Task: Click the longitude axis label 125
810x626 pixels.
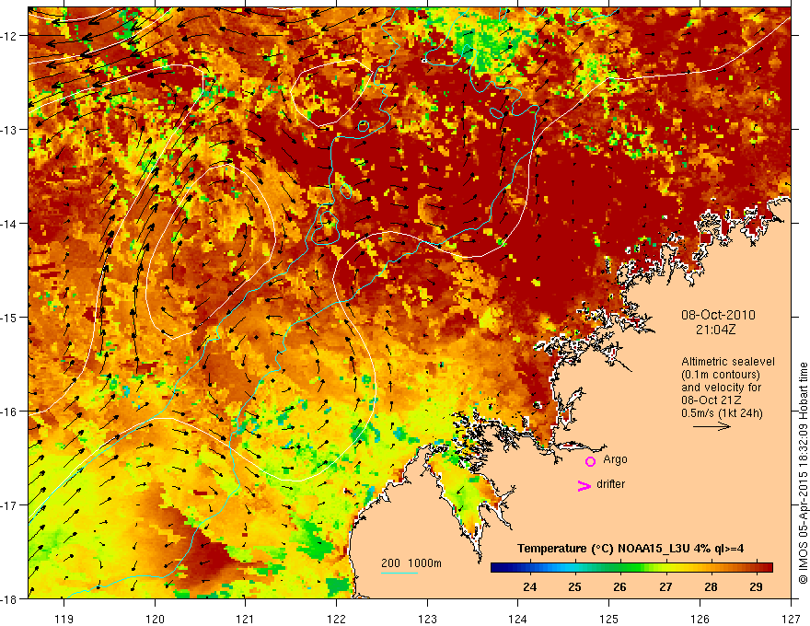Action: (x=609, y=619)
